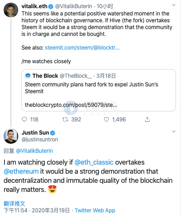This screenshot has width=181, height=216.
Task: Open the share icon on Vitalik's tweet
Action: 147,120
